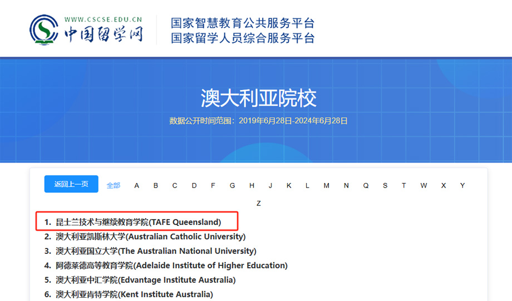Filter institutions by letter M

coord(326,185)
